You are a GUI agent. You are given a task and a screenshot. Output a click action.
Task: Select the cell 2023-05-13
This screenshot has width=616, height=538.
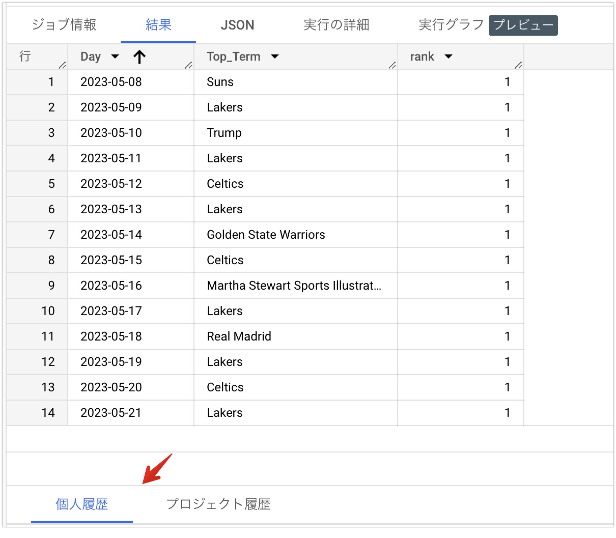click(x=131, y=209)
